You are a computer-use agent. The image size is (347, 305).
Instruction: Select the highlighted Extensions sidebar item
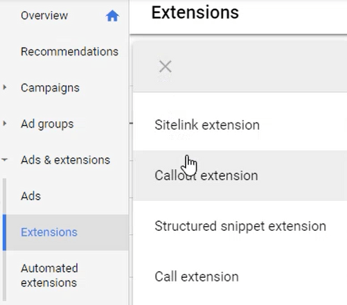click(x=66, y=232)
